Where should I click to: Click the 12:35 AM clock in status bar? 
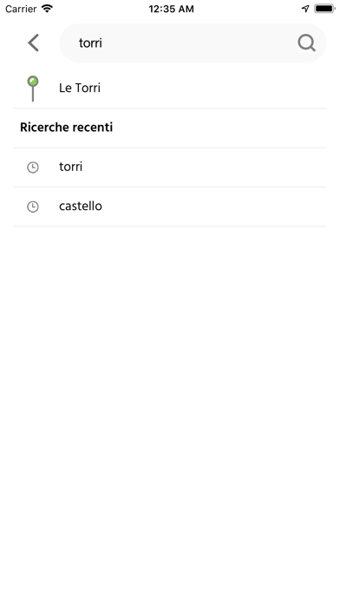tap(172, 9)
